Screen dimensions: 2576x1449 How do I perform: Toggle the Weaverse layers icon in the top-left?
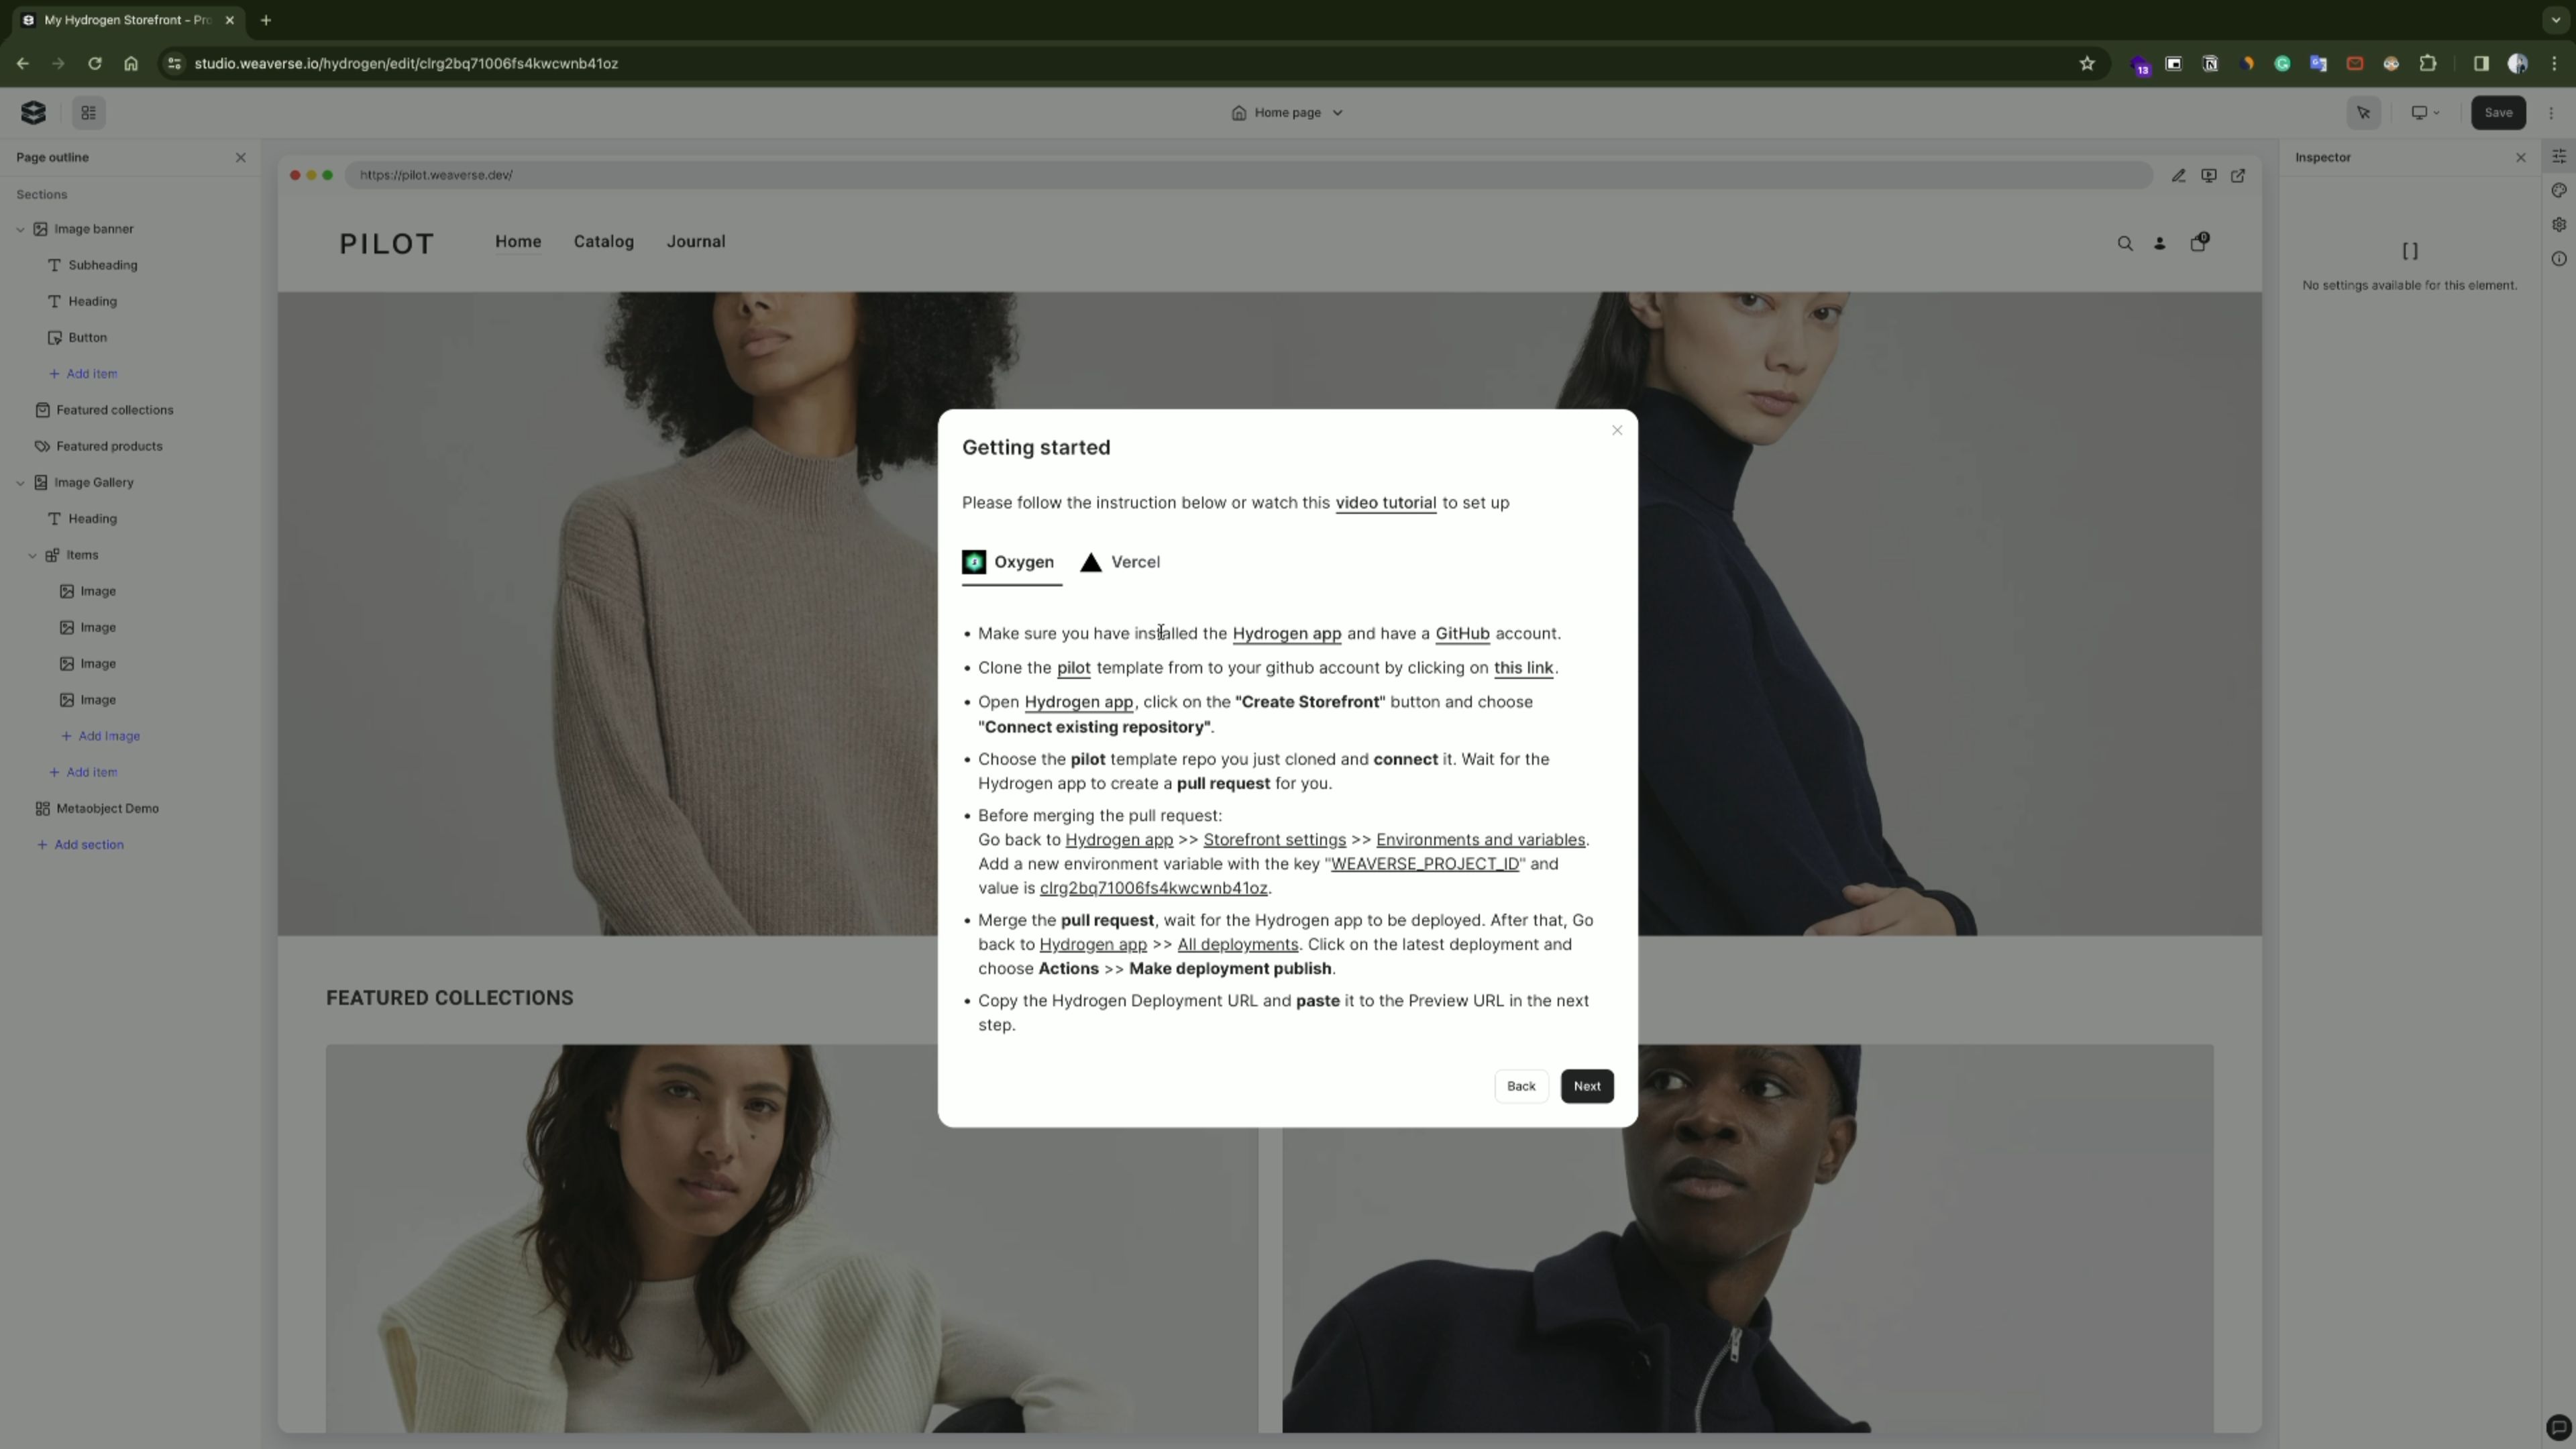click(x=33, y=112)
